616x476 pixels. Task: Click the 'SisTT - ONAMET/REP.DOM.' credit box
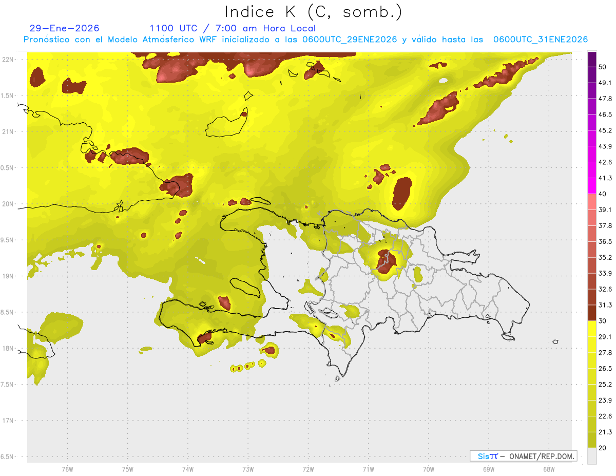523,456
